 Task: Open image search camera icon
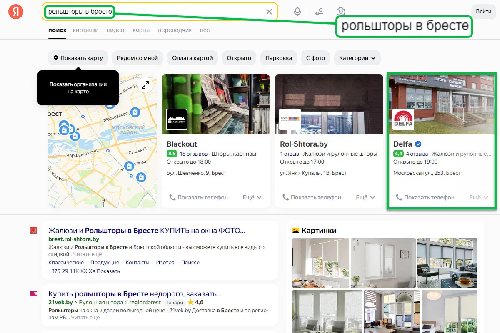tap(341, 12)
